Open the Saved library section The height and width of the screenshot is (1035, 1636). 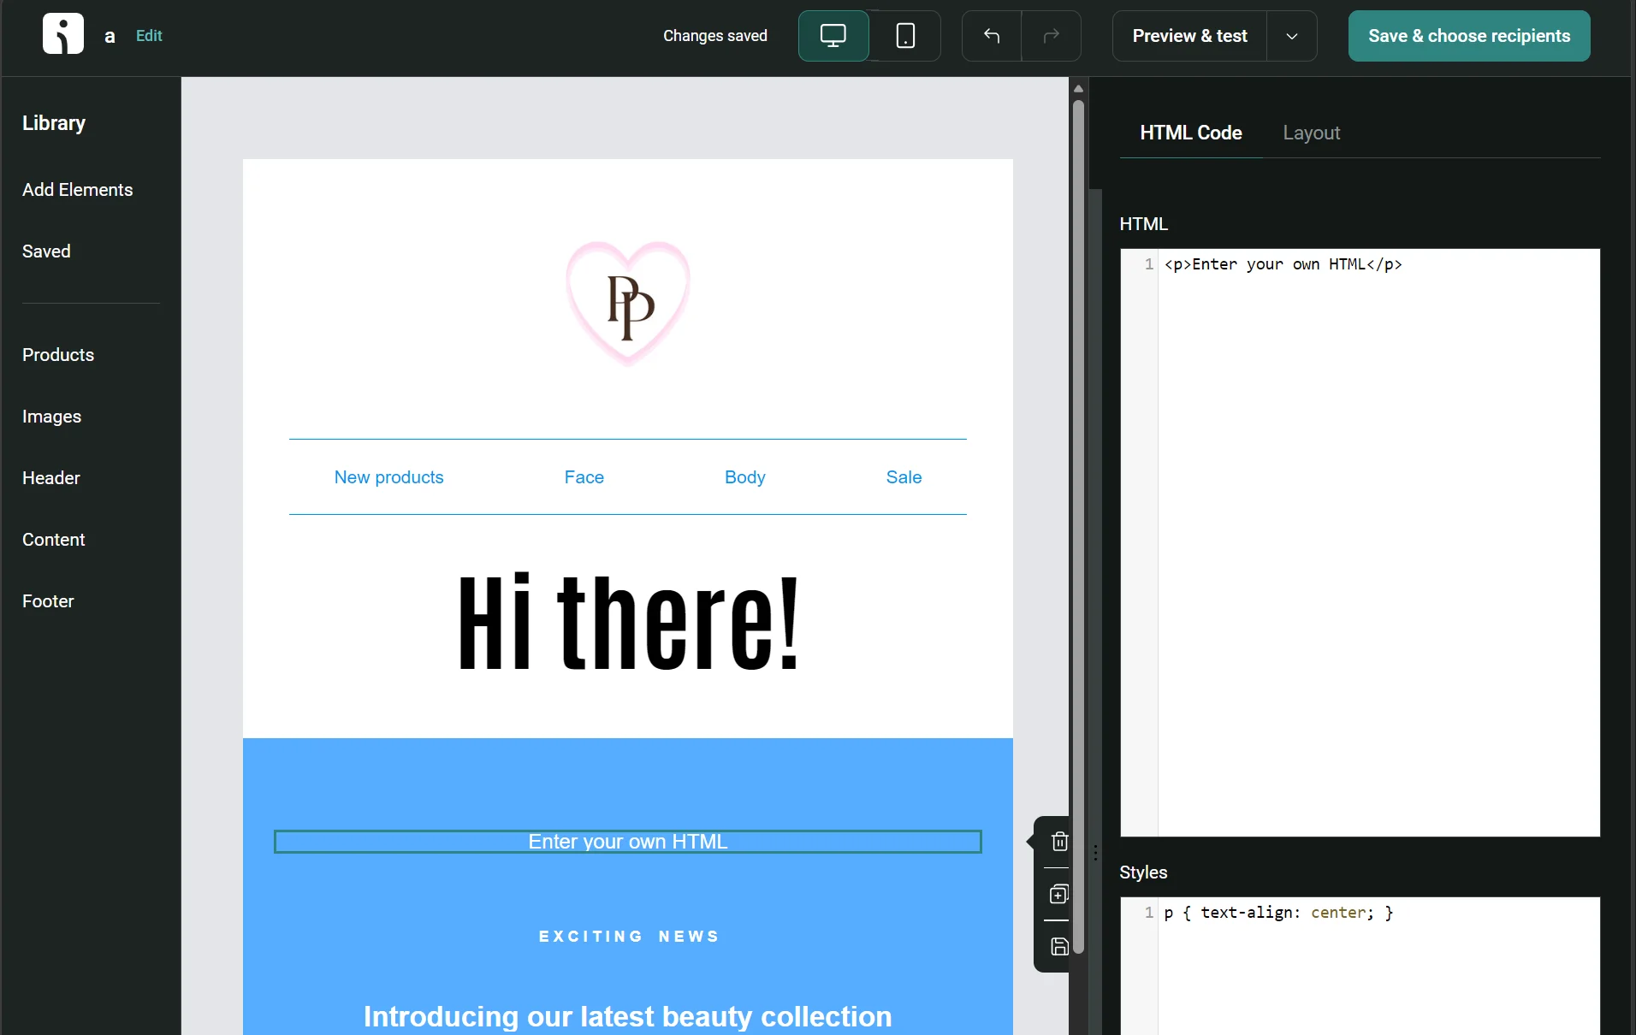tap(46, 251)
